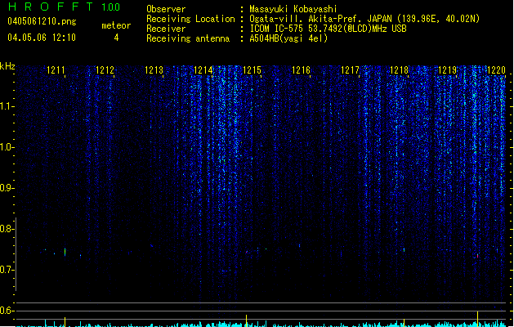Click the 1.1 kHz frequency axis label
Screen dimensions: 514x327
(7, 106)
